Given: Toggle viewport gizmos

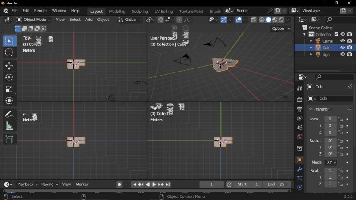Looking at the screenshot, I should [224, 20].
